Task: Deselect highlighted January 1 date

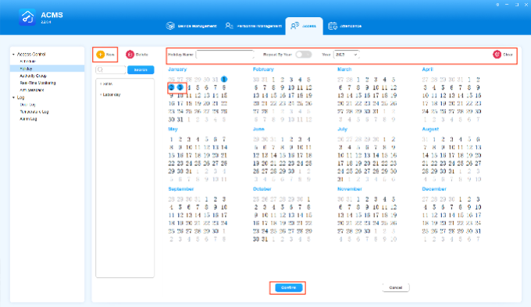Action: coord(224,79)
